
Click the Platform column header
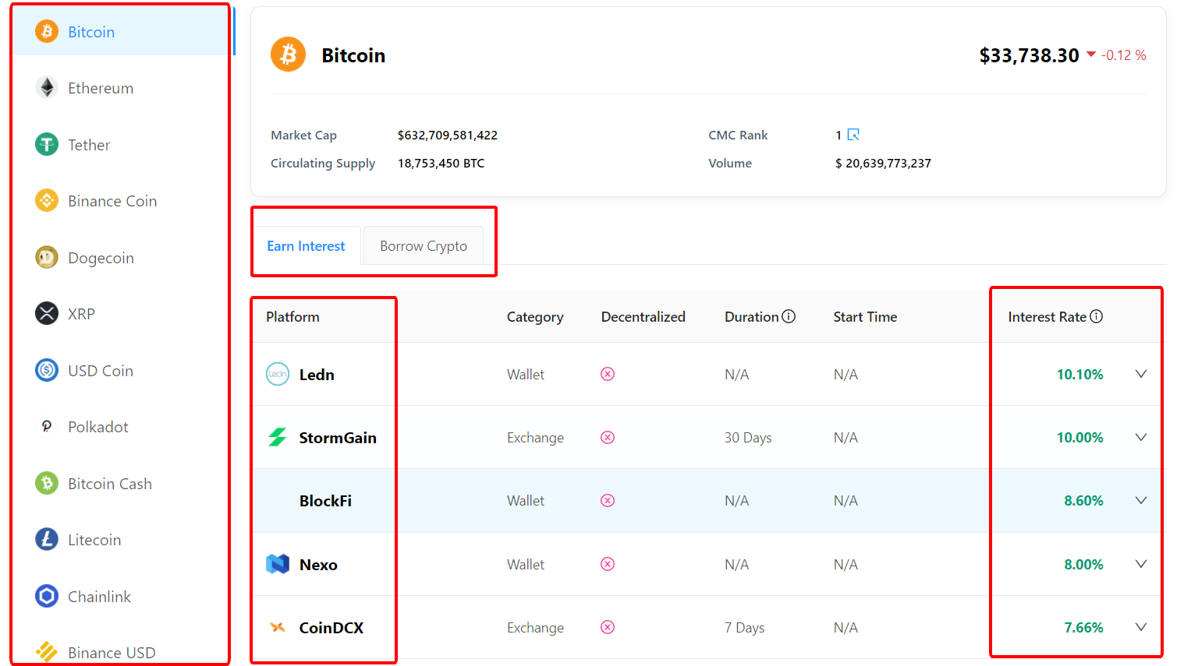click(292, 317)
